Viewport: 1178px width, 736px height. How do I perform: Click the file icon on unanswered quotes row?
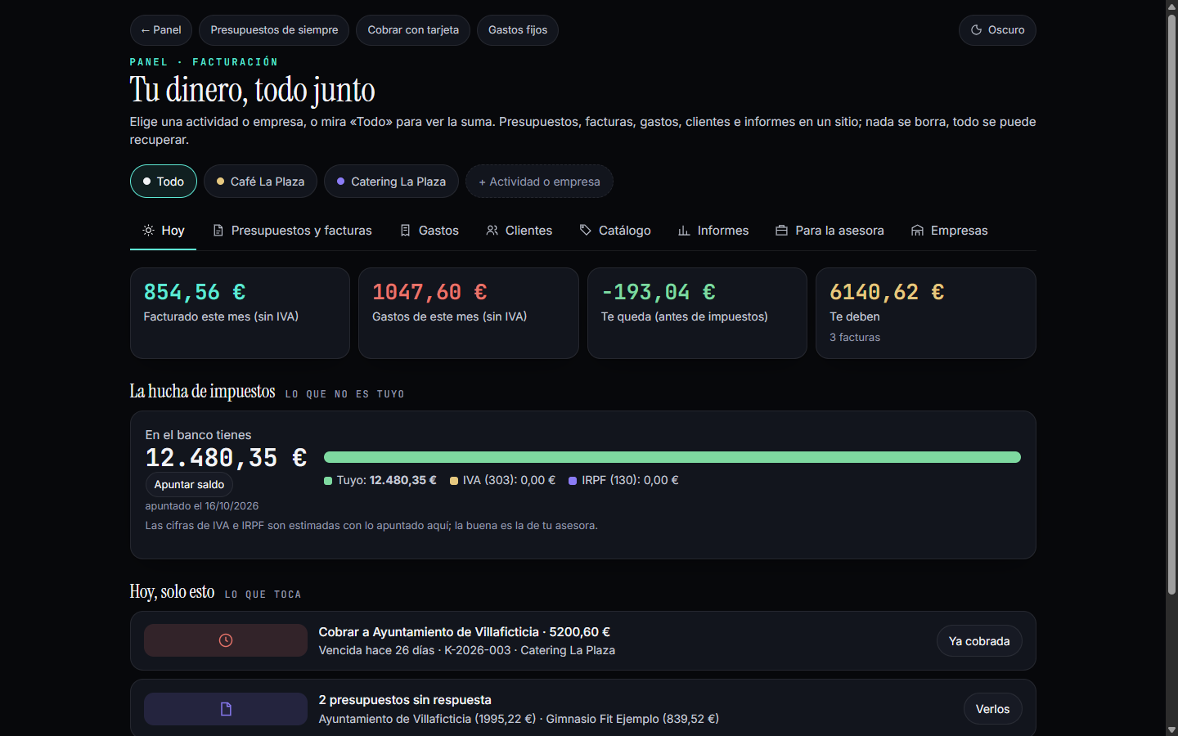point(226,709)
